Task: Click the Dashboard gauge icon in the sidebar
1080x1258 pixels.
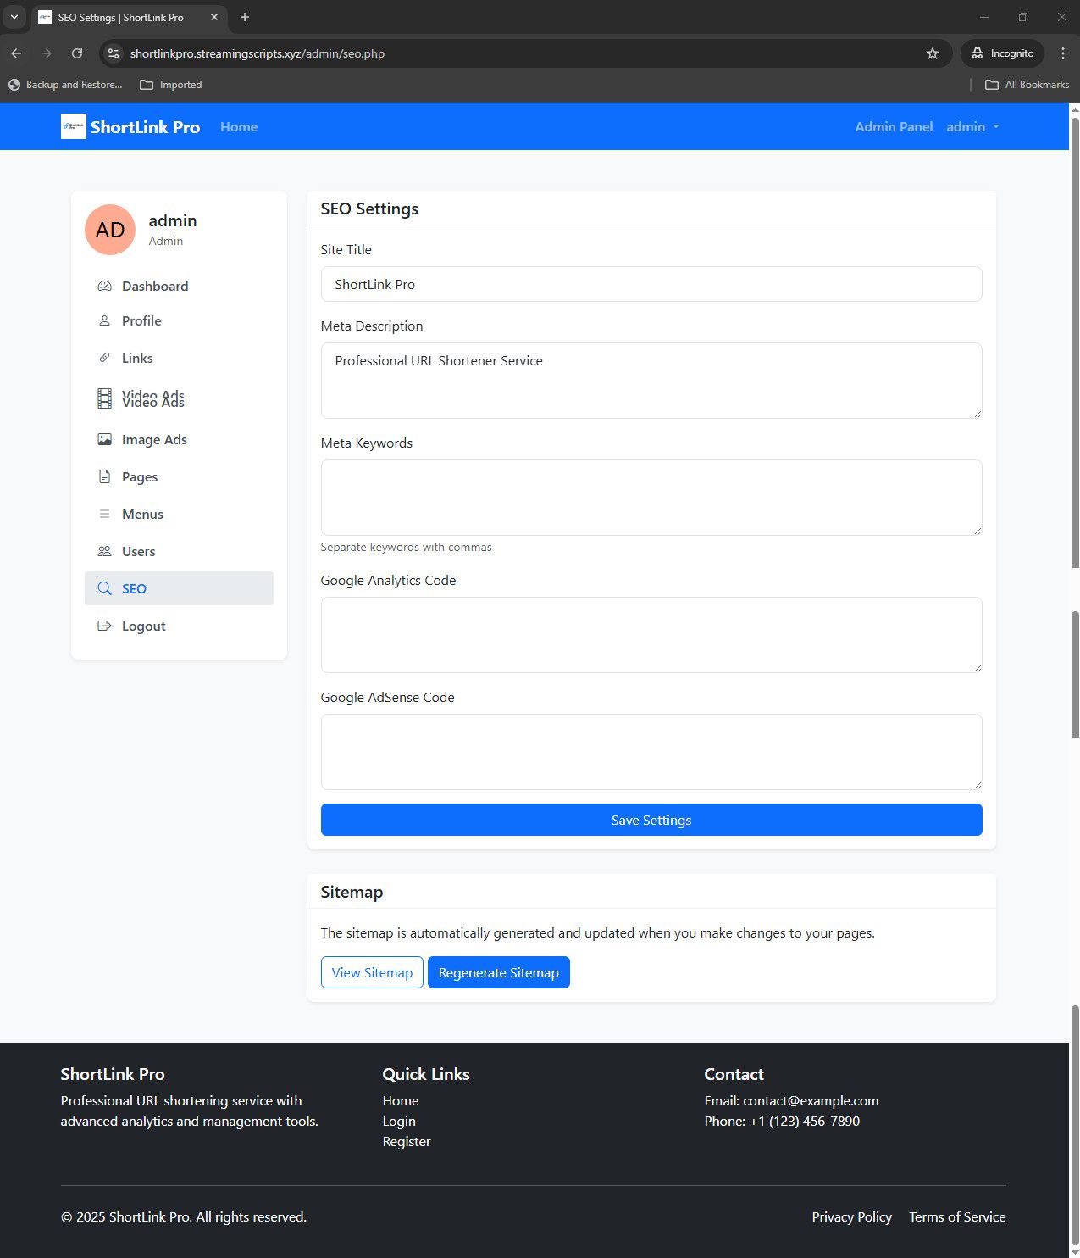Action: click(104, 286)
